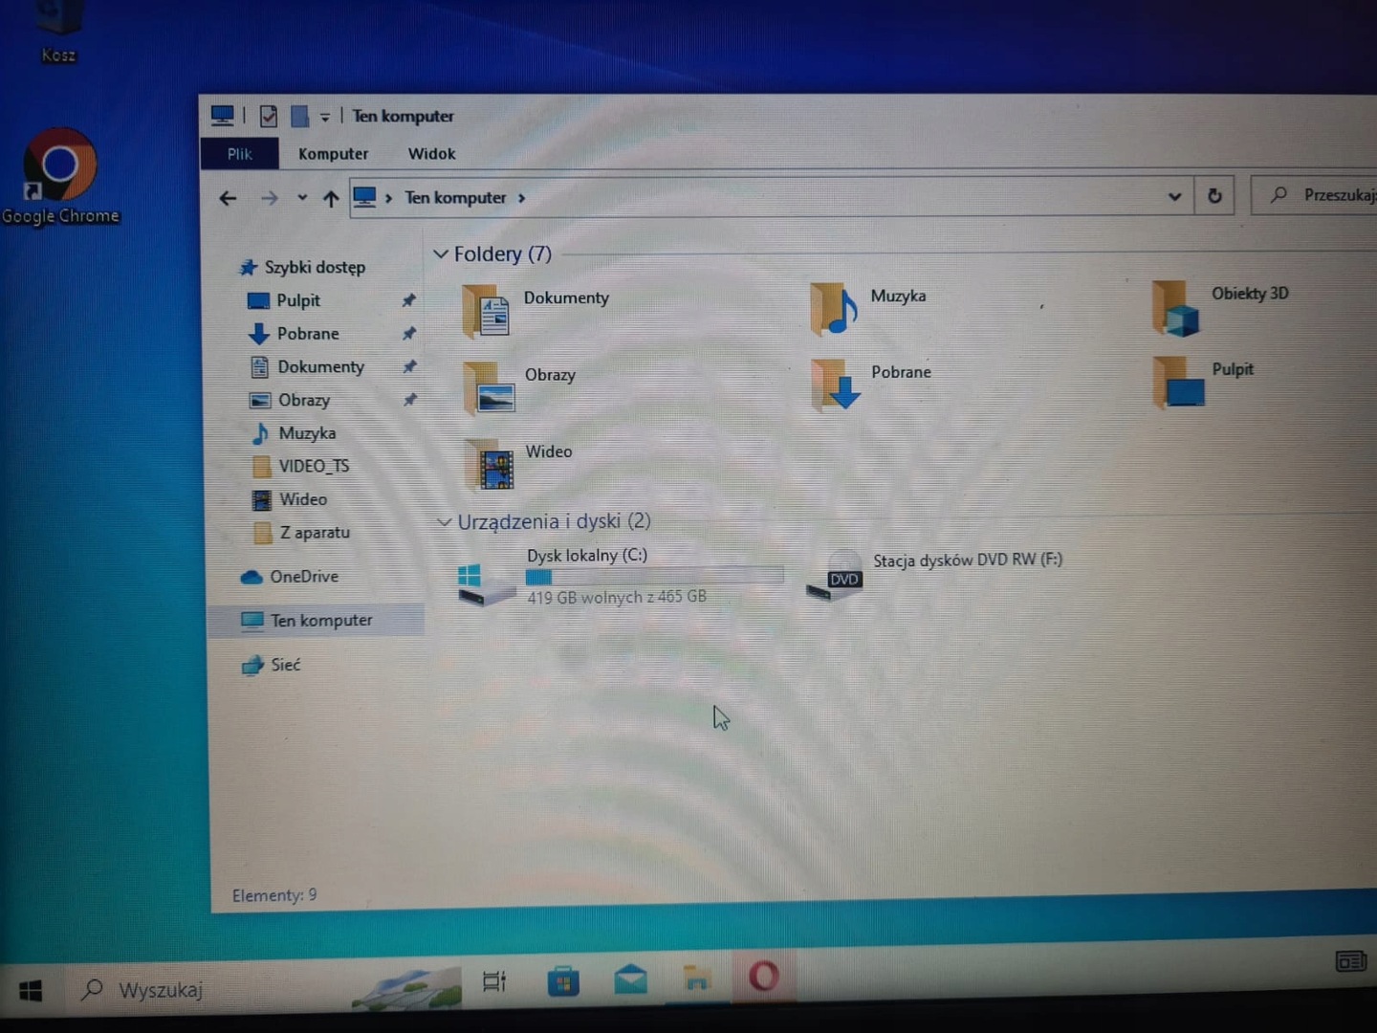The height and width of the screenshot is (1033, 1377).
Task: Go back with the left arrow
Action: point(228,199)
